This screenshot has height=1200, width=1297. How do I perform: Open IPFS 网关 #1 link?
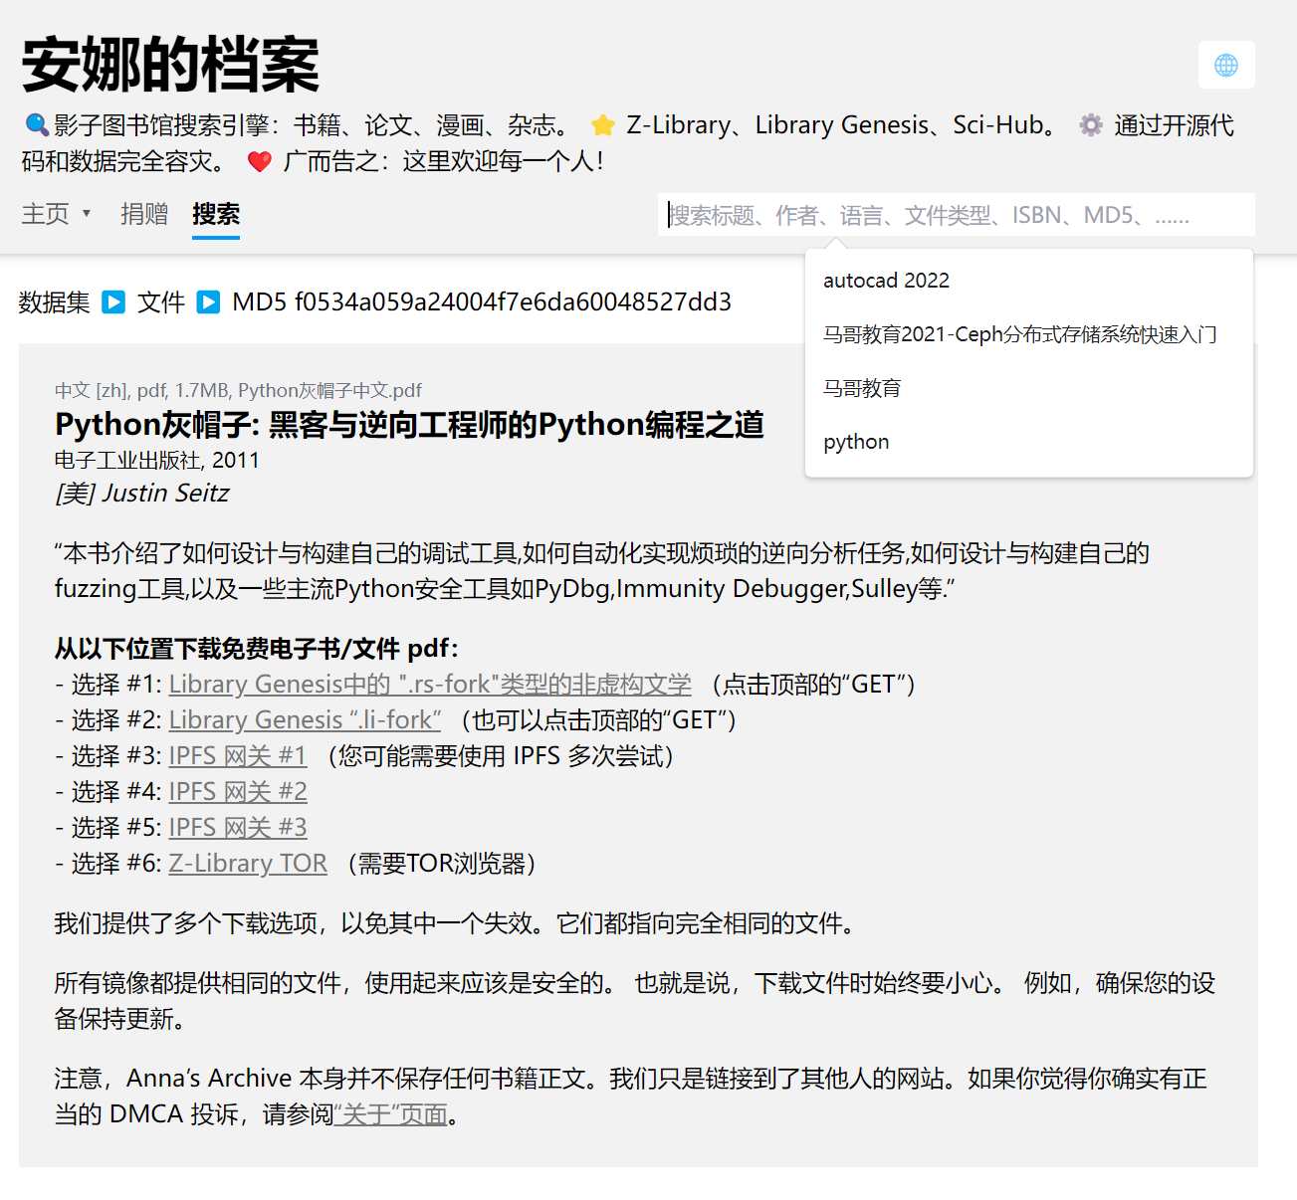pyautogui.click(x=238, y=756)
